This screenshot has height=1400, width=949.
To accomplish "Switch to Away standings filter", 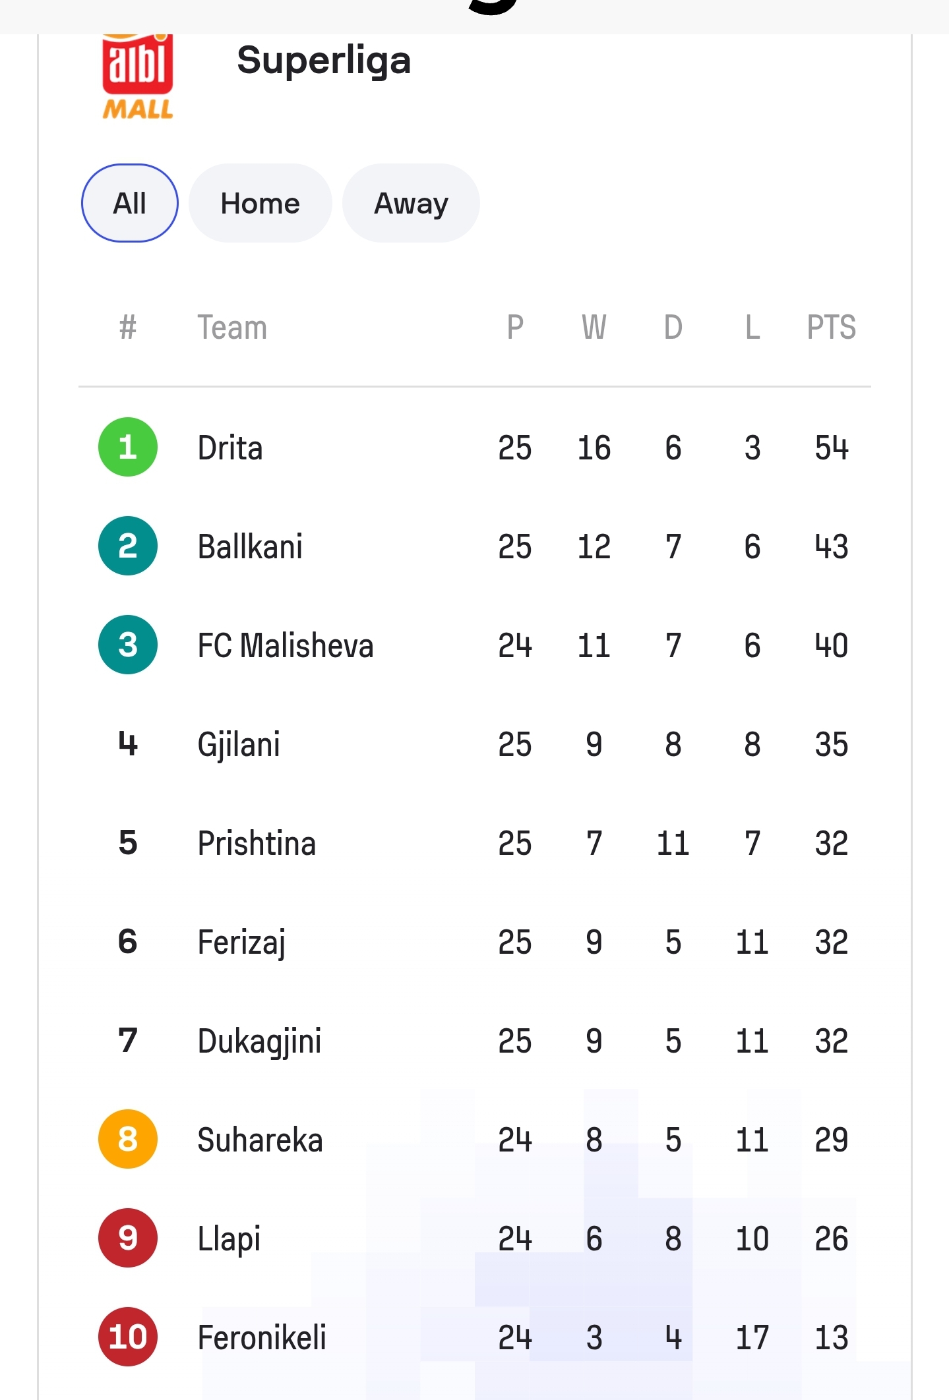I will 411,203.
